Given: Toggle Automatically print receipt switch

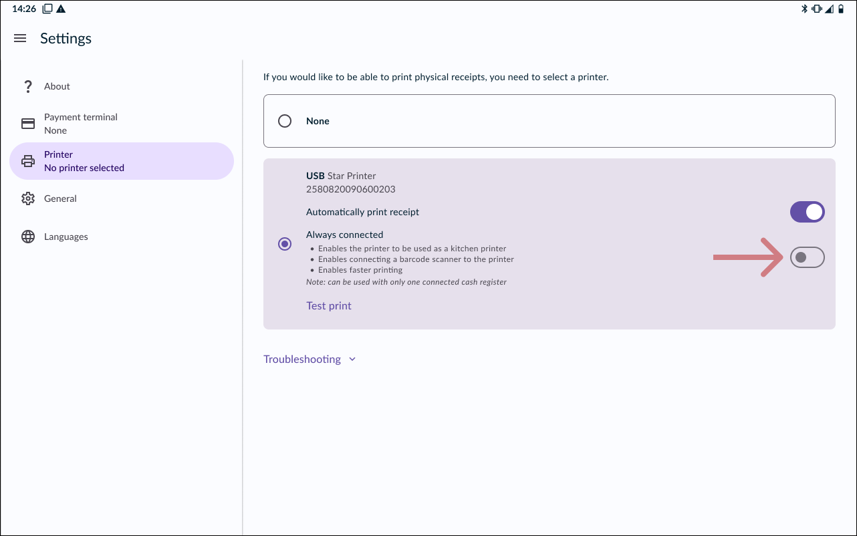Looking at the screenshot, I should coord(808,213).
